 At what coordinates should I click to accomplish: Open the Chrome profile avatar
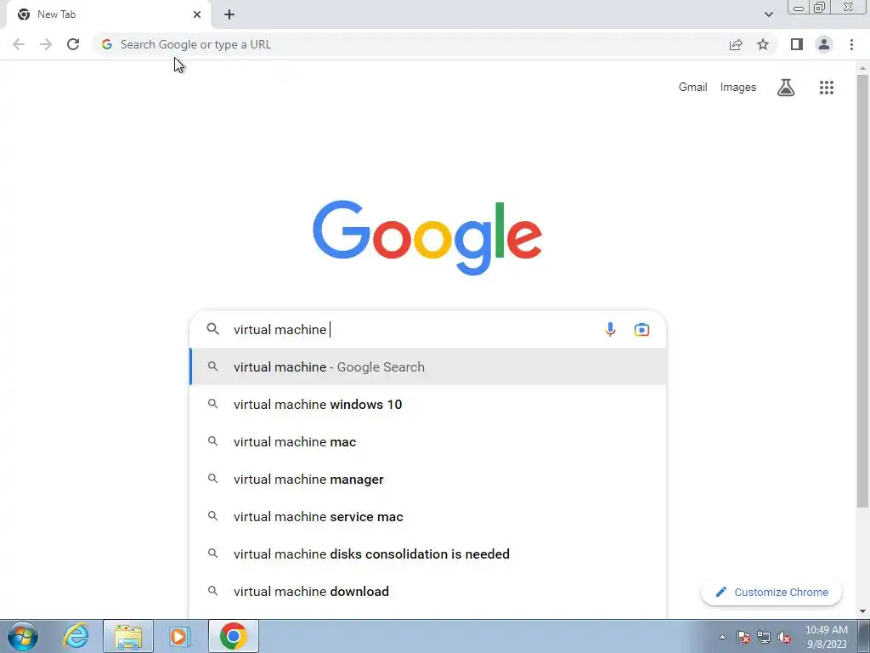tap(824, 44)
